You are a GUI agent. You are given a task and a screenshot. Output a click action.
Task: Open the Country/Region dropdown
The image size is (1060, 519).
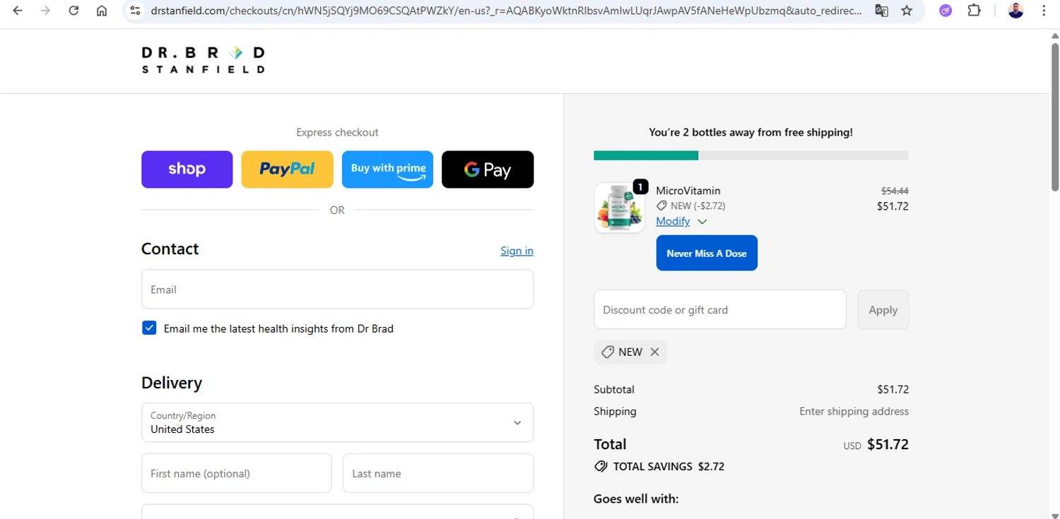click(x=337, y=422)
